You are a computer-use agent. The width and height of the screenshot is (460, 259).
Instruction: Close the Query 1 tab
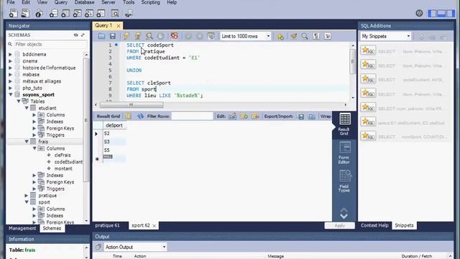coord(119,26)
